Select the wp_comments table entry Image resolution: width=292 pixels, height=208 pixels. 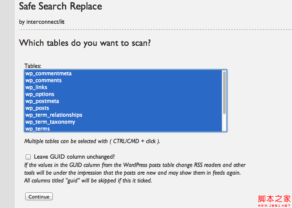pyautogui.click(x=43, y=80)
